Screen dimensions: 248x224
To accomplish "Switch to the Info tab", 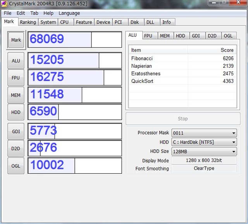I will pos(168,22).
